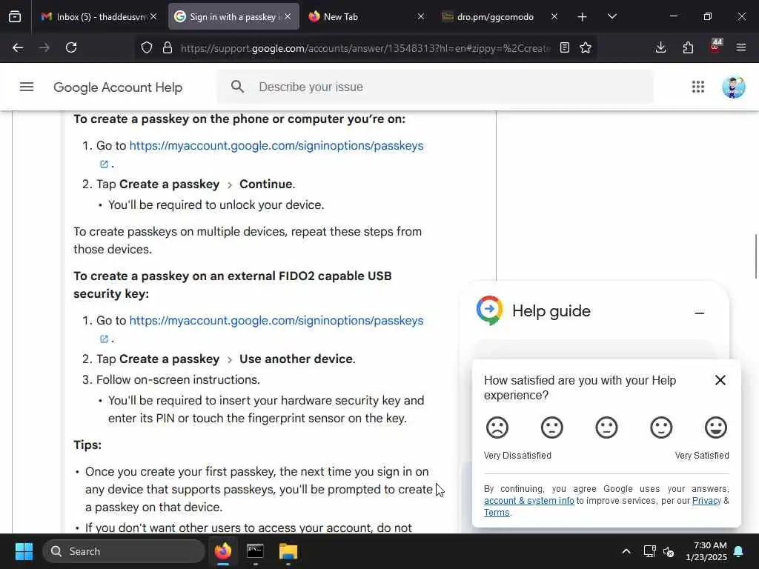
Task: Click the page vertical scrollbar thumb
Action: pos(755,256)
